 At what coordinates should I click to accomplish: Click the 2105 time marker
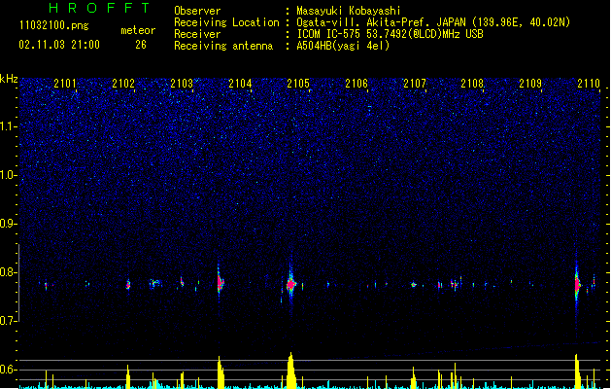298,84
